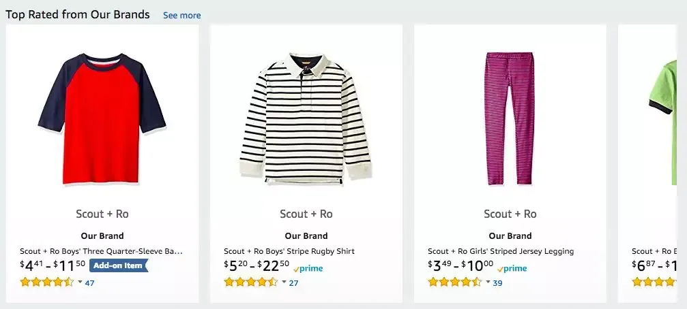The height and width of the screenshot is (309, 687).
Task: Click the Prime badge on rugby shirt
Action: pos(308,269)
